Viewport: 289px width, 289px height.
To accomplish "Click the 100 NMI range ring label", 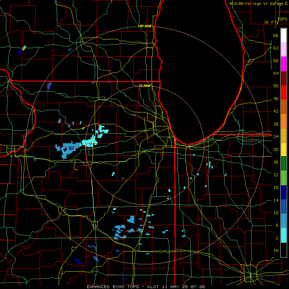I will [144, 26].
